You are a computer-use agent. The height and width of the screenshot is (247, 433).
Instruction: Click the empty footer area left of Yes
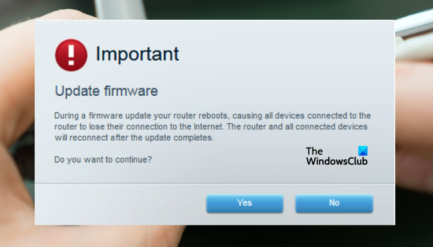pyautogui.click(x=118, y=203)
